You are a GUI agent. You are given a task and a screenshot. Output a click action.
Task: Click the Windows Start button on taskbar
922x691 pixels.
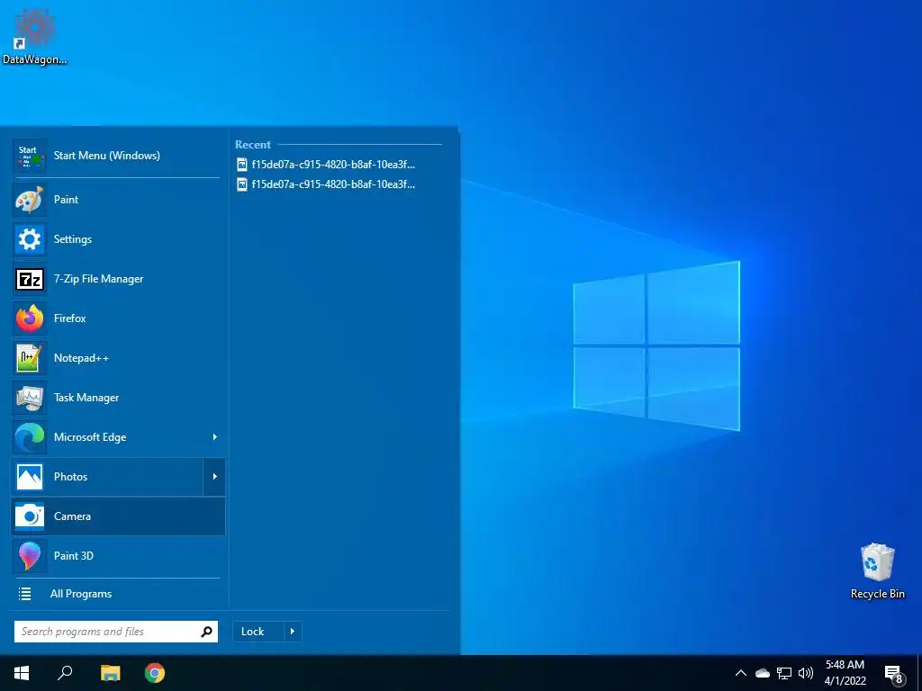[22, 673]
